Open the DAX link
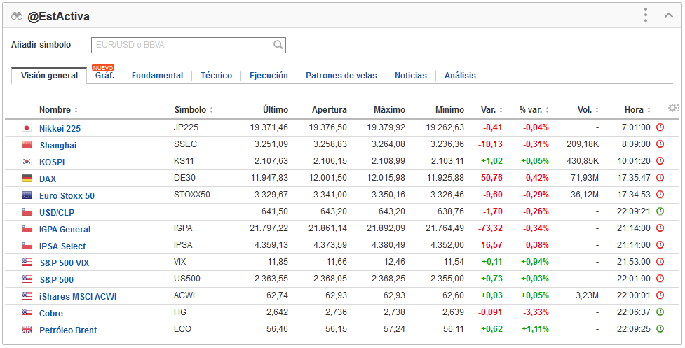The image size is (685, 348). pos(48,179)
